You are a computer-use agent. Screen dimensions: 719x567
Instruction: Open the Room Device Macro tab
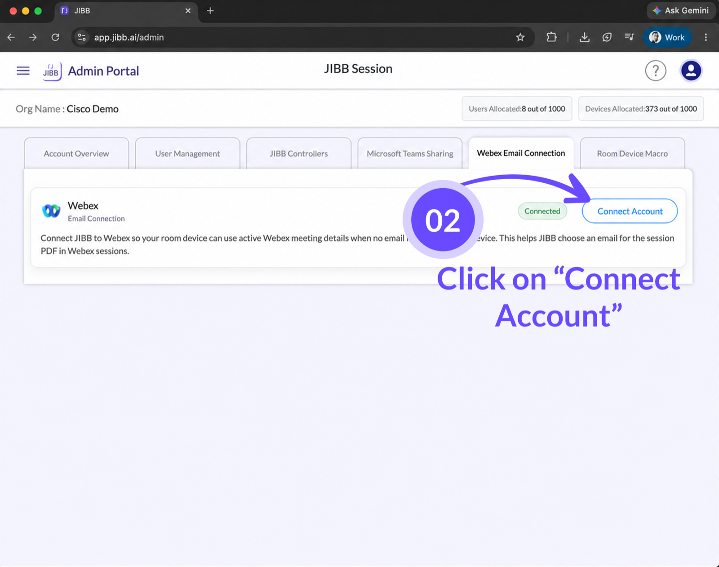coord(632,154)
